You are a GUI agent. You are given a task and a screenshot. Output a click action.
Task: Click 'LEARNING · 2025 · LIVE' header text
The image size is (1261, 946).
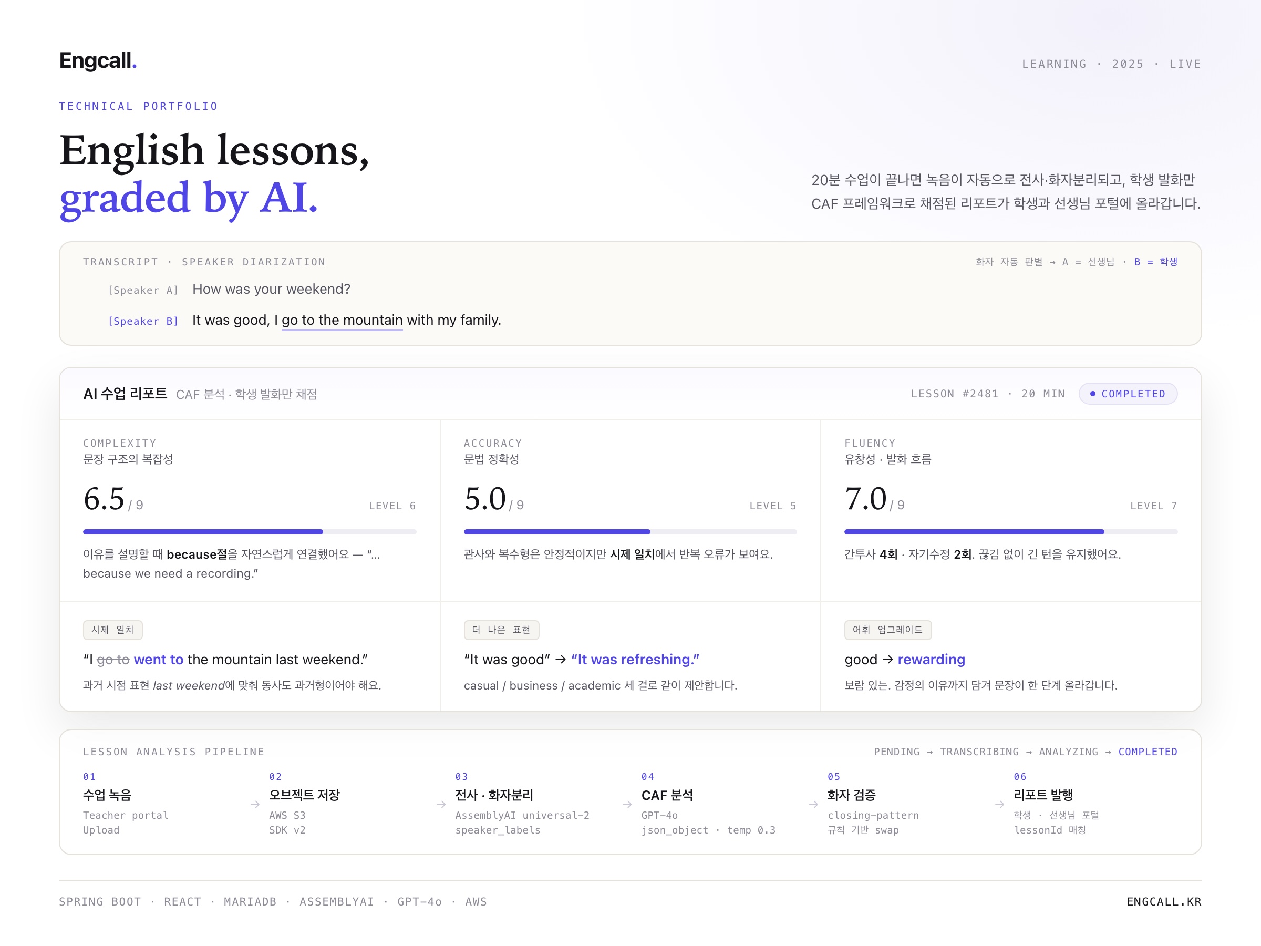coord(1111,64)
